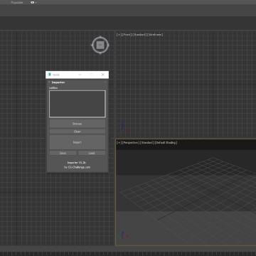Click the Save button in Importer
The width and height of the screenshot is (256, 256).
click(x=63, y=153)
